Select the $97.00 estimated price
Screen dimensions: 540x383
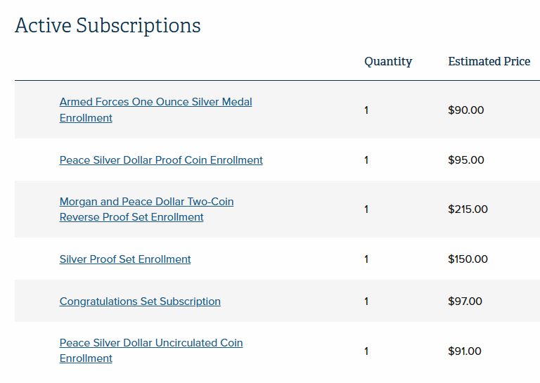point(465,301)
